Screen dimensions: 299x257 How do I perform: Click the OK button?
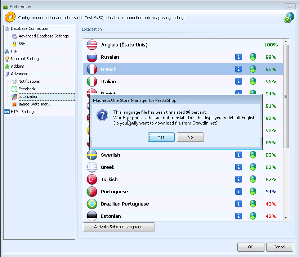[251, 247]
